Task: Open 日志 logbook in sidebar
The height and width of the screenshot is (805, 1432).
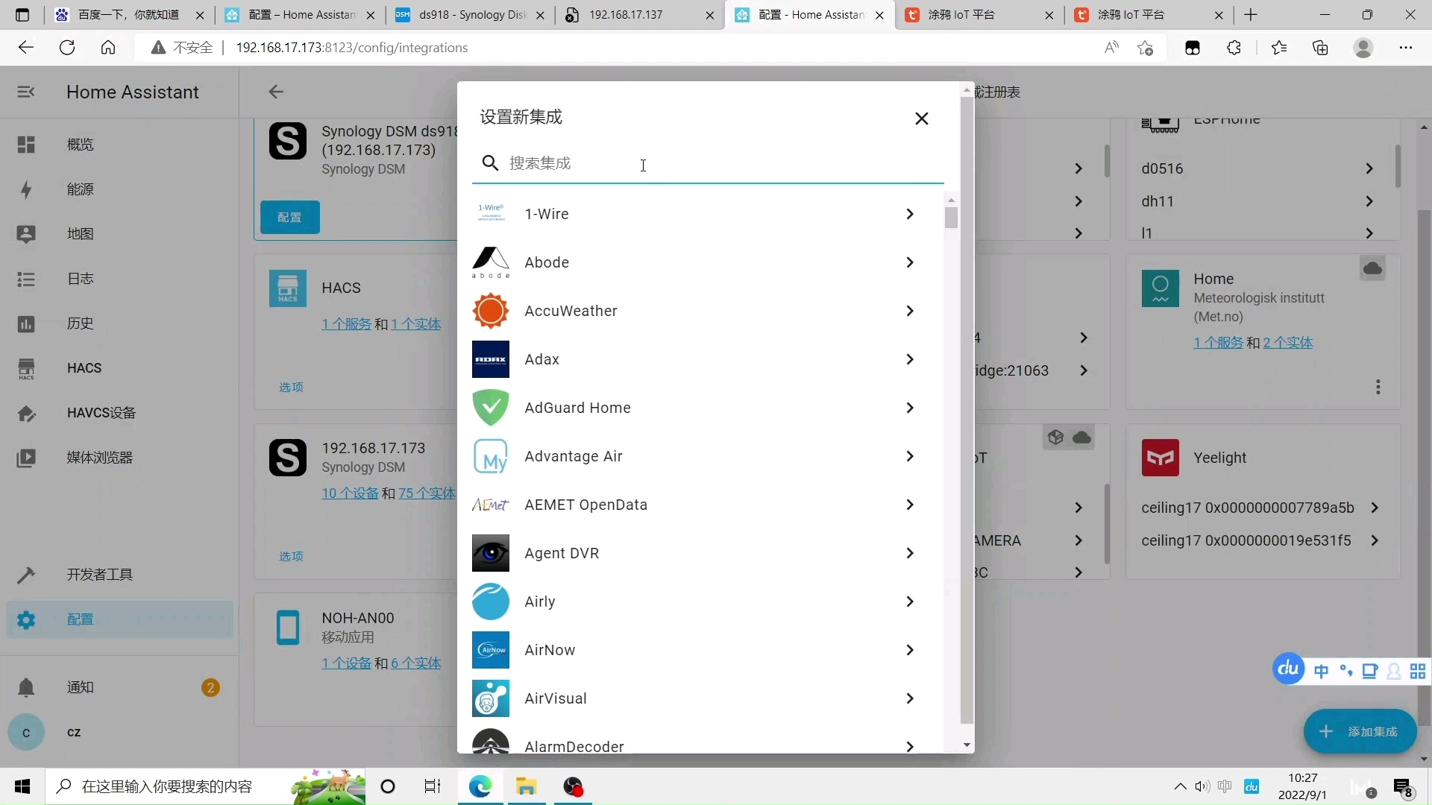Action: (119, 279)
